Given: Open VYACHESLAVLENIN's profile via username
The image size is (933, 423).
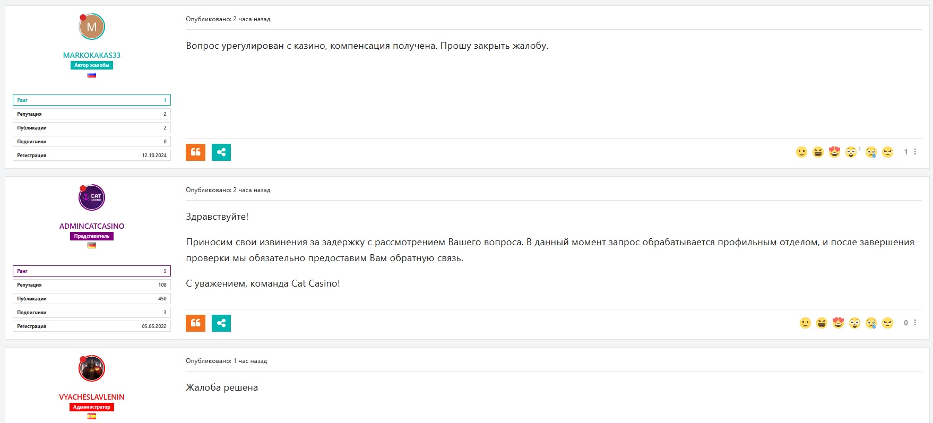Looking at the screenshot, I should [92, 397].
